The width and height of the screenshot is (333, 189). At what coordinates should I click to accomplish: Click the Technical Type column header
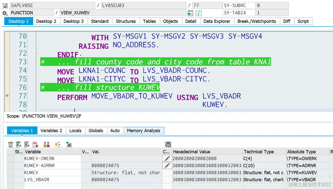(265, 152)
